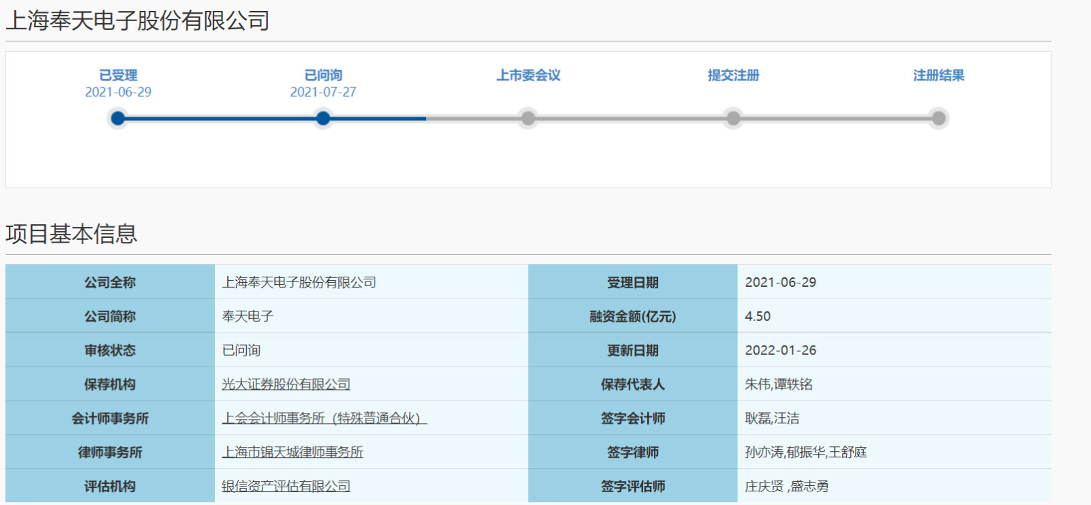Select the 上市委会议 stage label
Image resolution: width=1091 pixels, height=505 pixels.
click(528, 76)
